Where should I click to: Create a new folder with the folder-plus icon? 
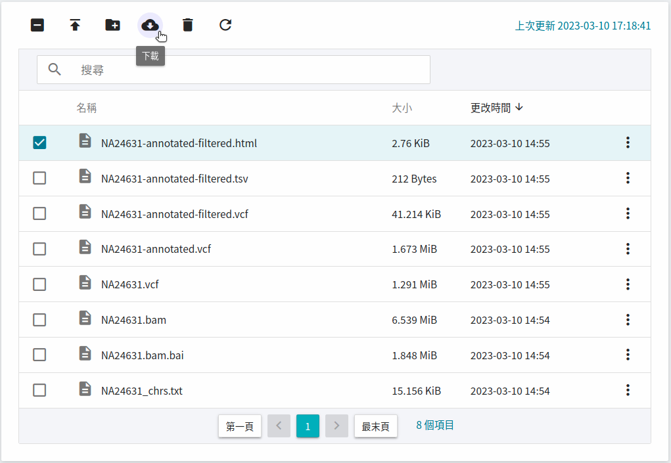(x=112, y=25)
